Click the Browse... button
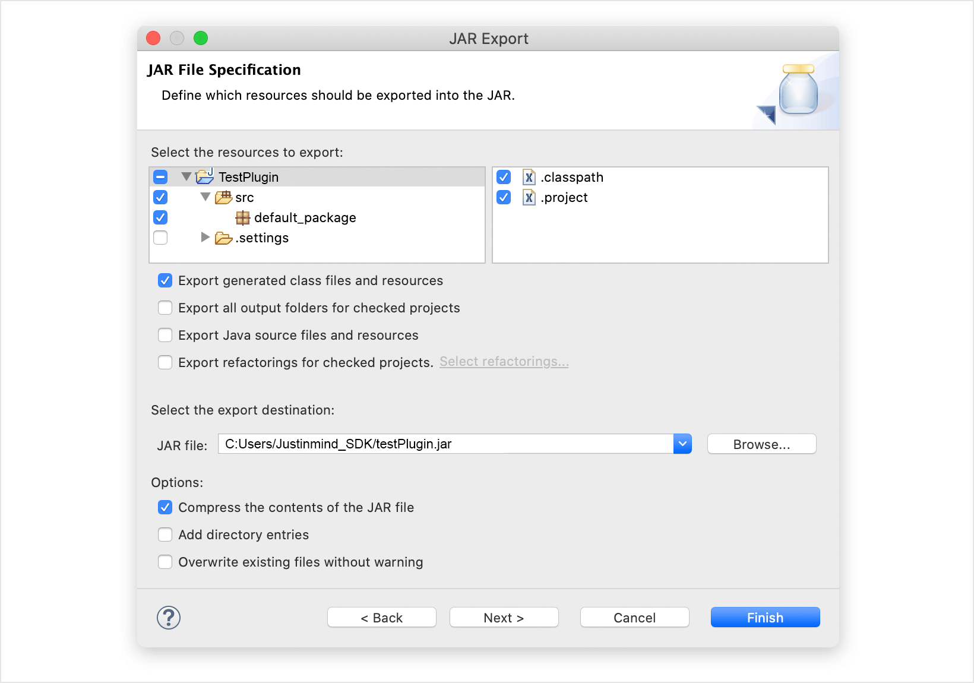The width and height of the screenshot is (974, 683). pyautogui.click(x=761, y=444)
